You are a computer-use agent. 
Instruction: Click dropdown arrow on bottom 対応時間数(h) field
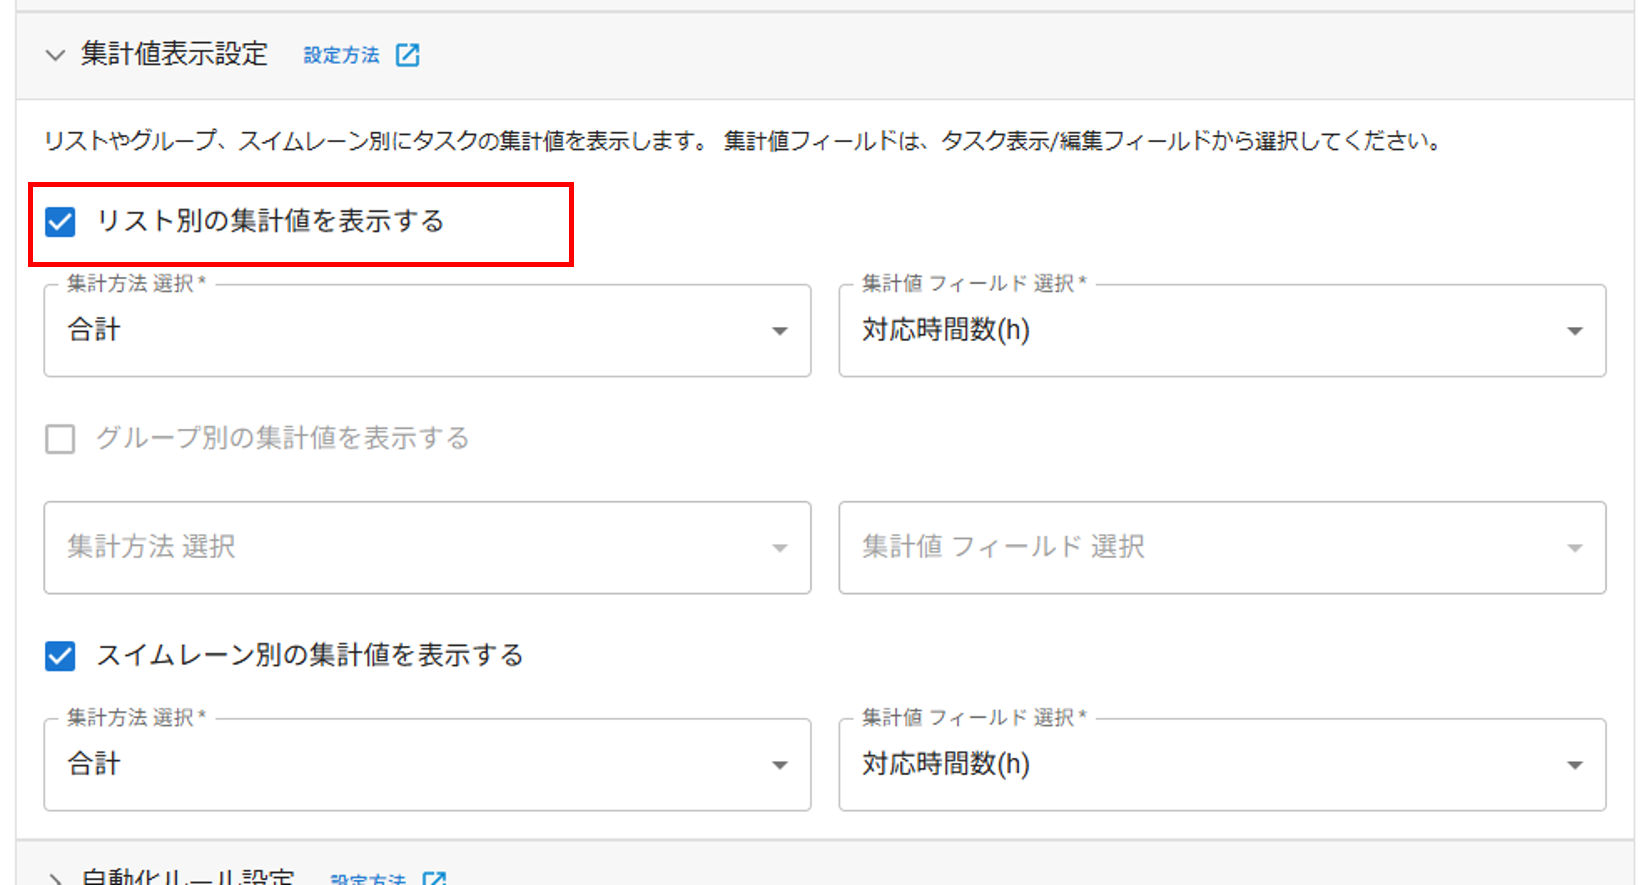pyautogui.click(x=1576, y=765)
